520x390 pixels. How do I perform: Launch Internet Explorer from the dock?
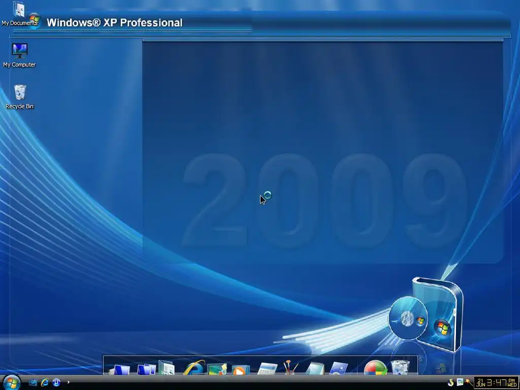point(194,368)
